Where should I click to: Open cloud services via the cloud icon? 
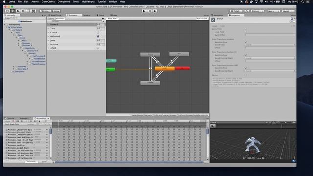[246, 11]
